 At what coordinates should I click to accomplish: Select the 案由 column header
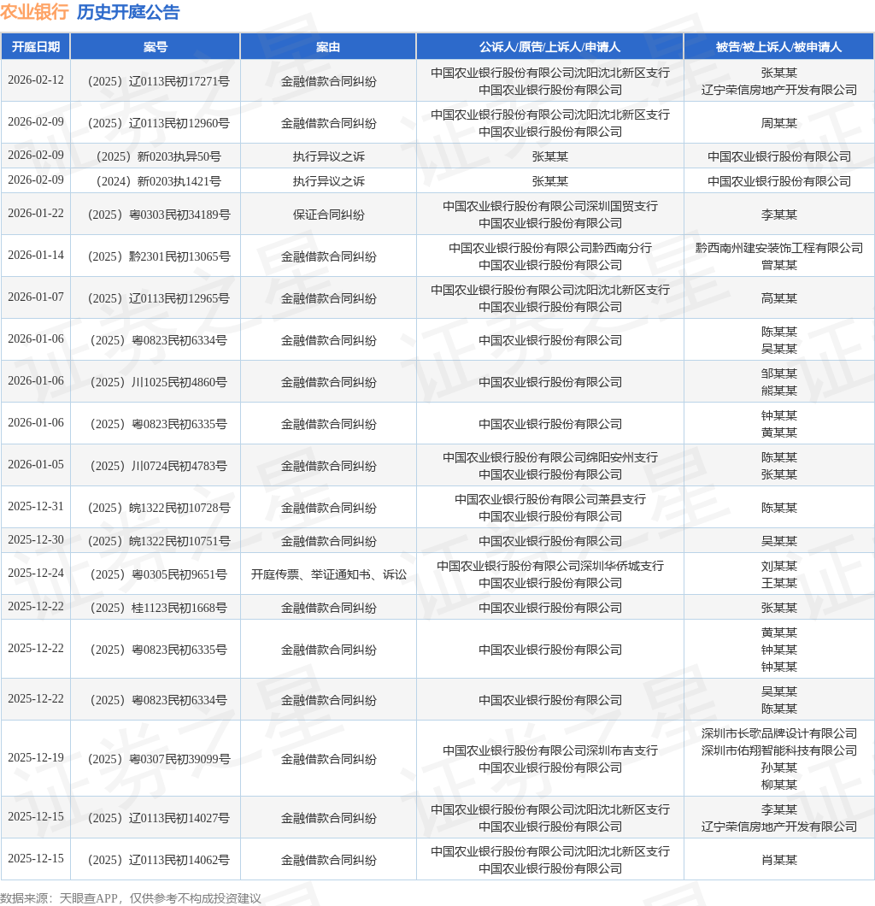tap(328, 47)
